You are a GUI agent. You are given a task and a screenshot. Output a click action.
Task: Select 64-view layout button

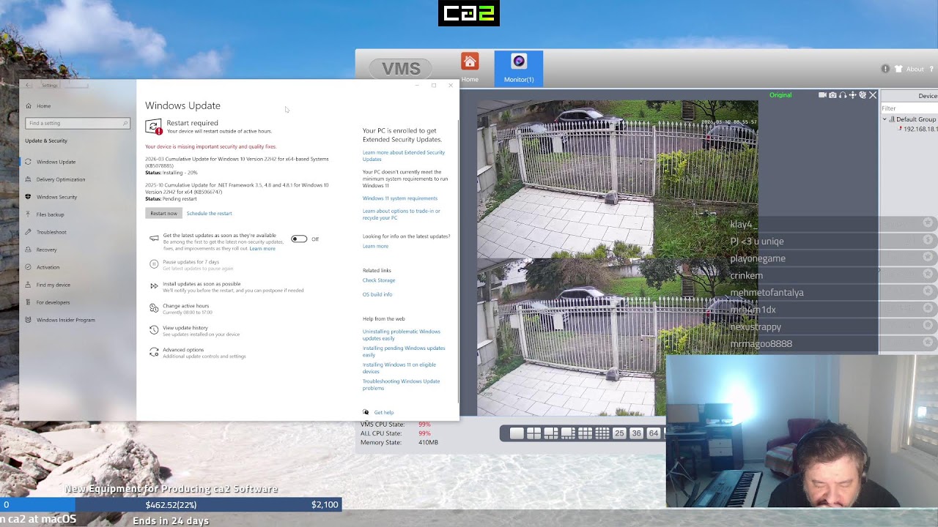click(x=653, y=433)
